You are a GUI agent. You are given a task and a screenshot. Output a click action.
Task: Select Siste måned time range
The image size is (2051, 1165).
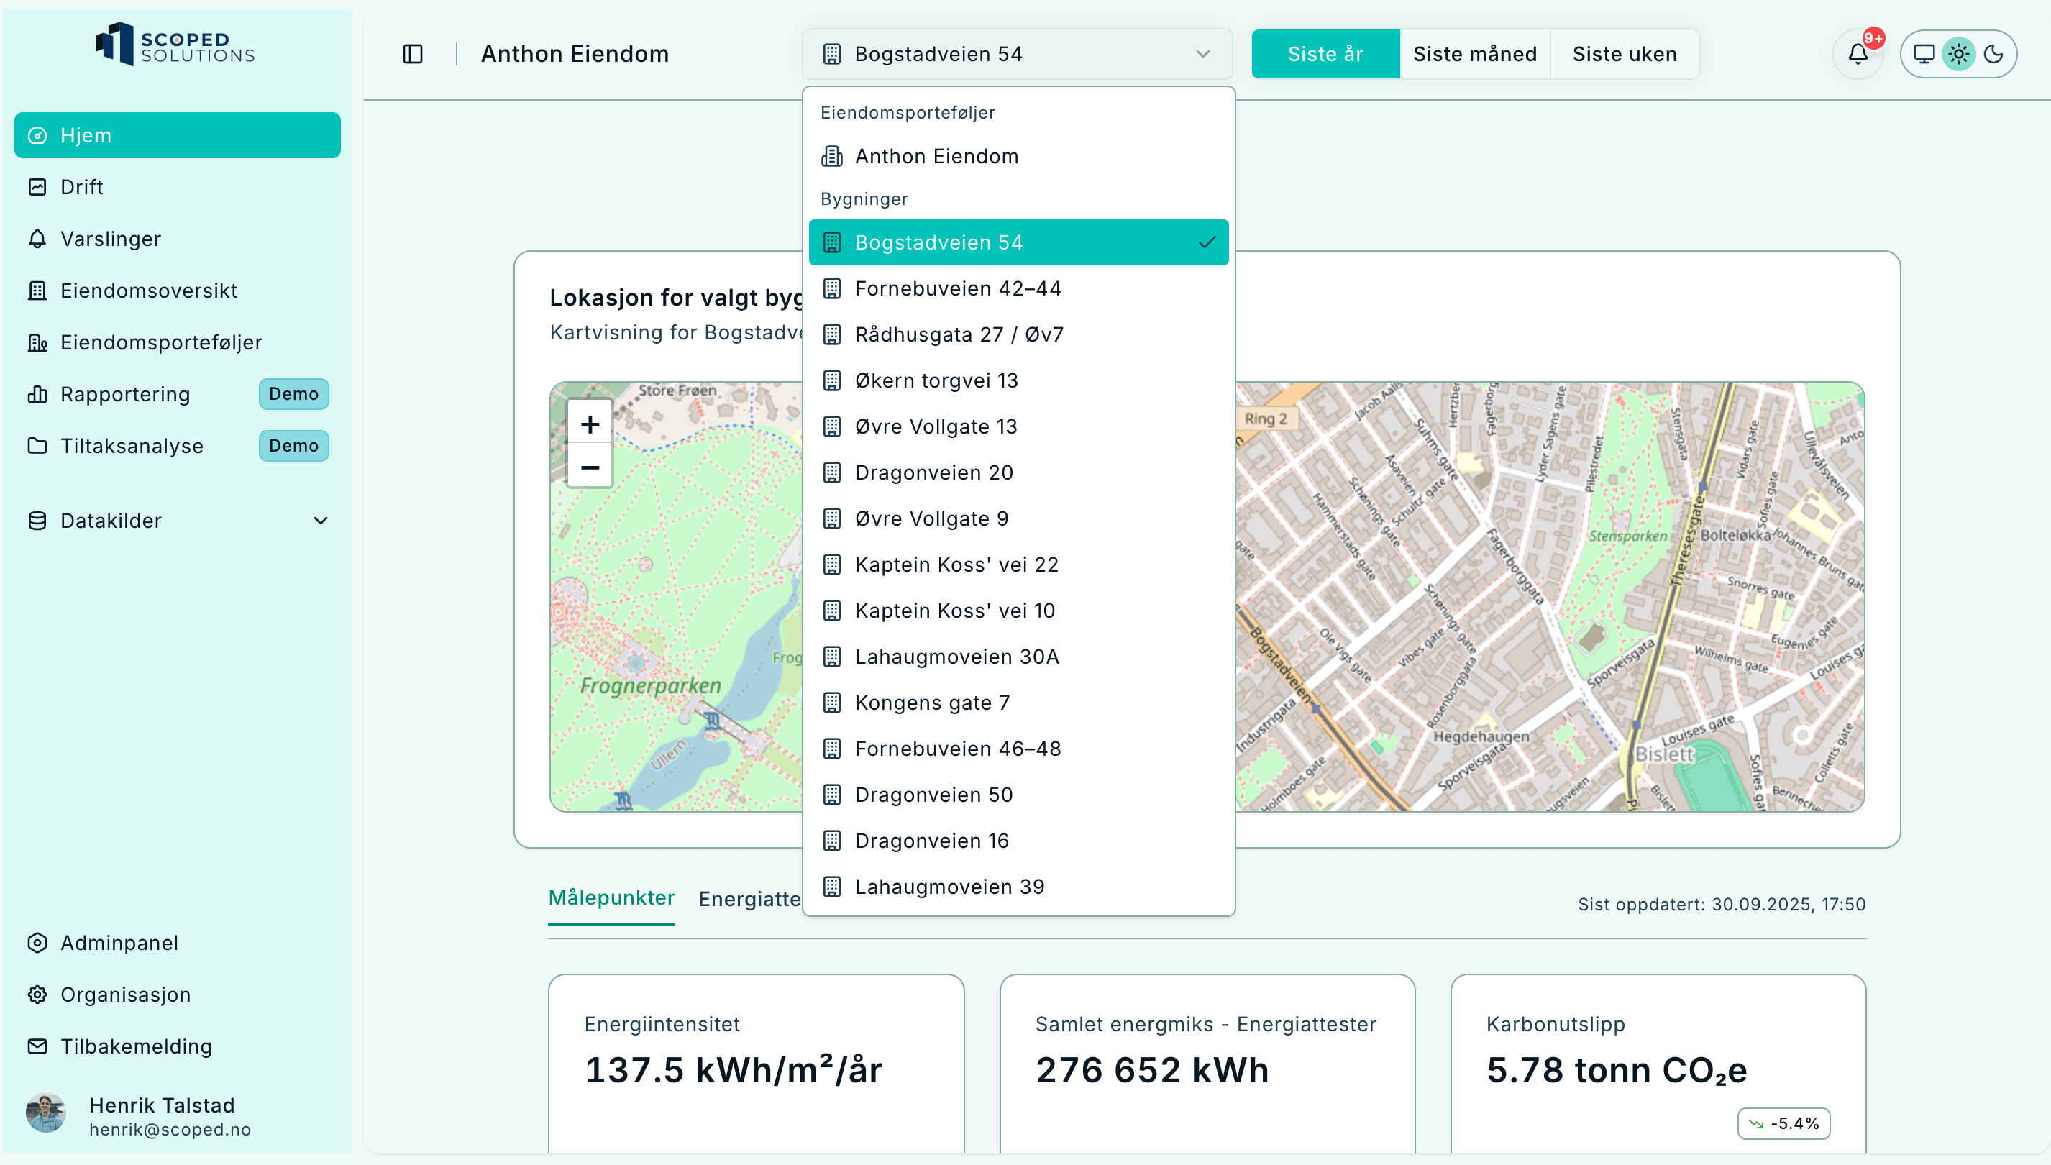coord(1474,54)
